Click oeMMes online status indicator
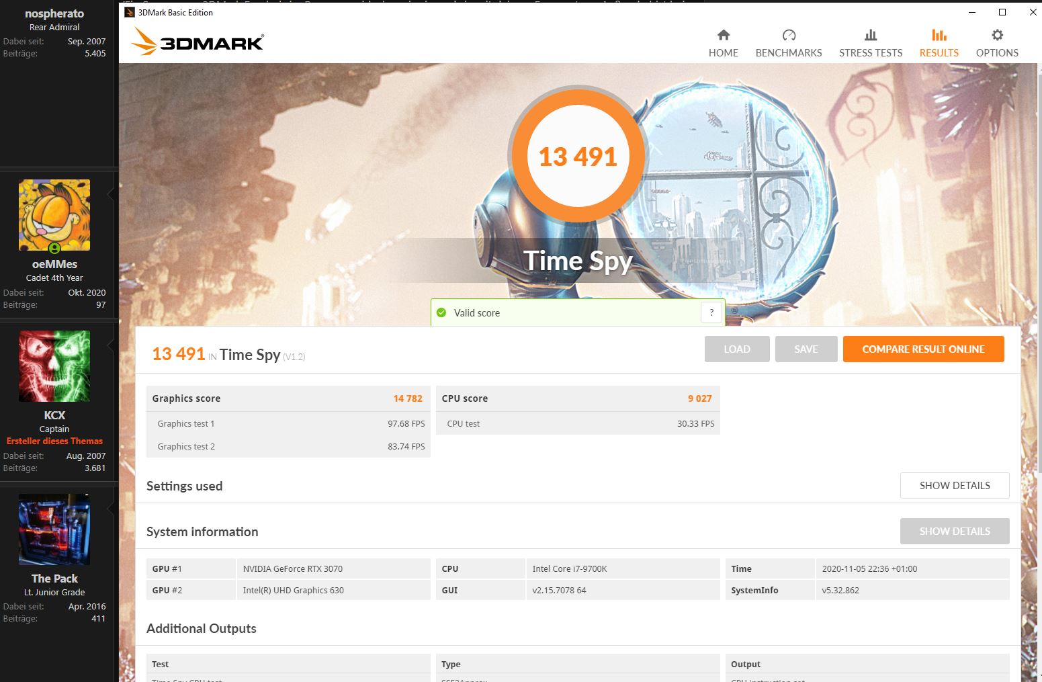The image size is (1042, 682). pyautogui.click(x=54, y=248)
